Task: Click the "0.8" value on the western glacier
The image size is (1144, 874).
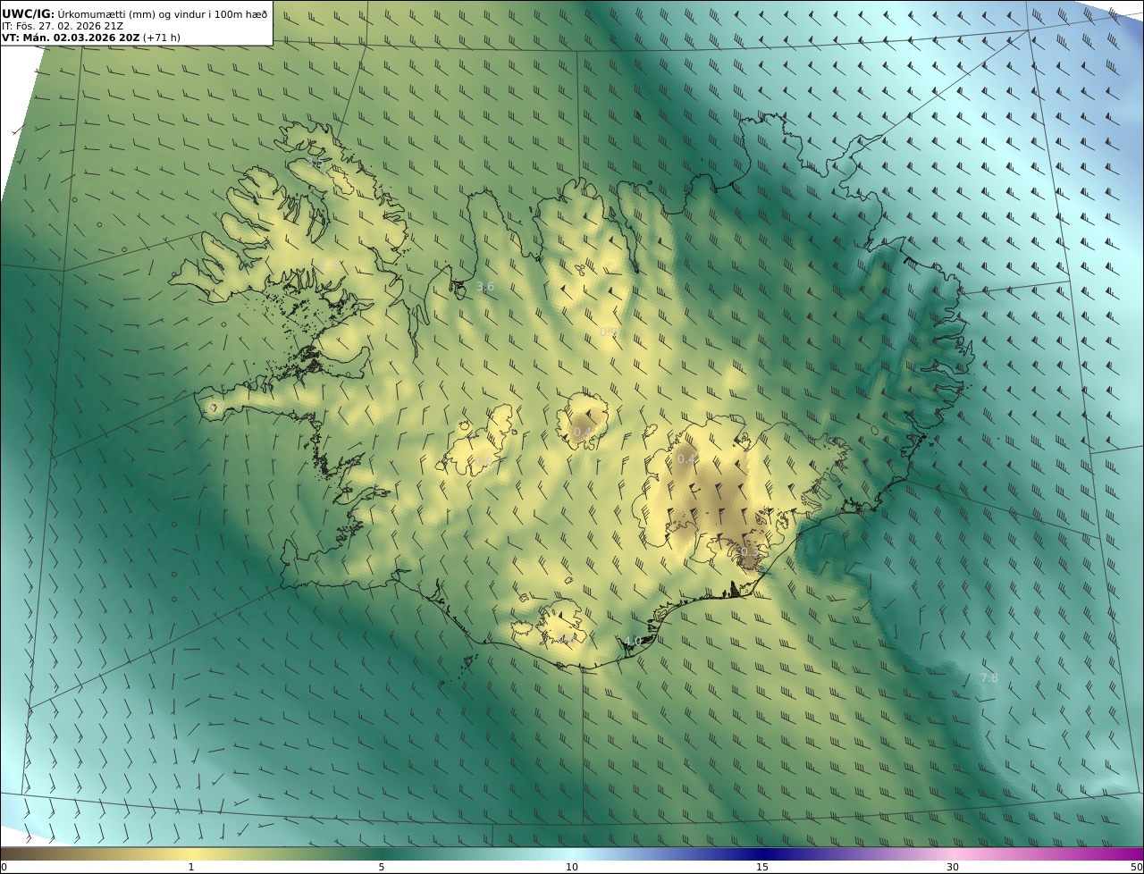Action: pos(483,460)
